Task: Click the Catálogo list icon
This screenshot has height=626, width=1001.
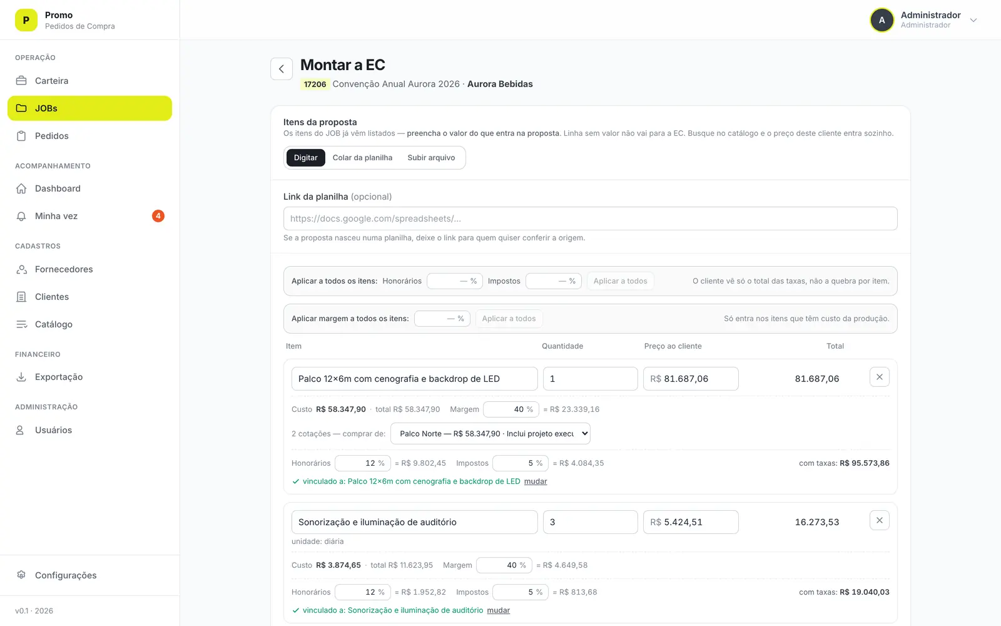Action: (x=21, y=324)
